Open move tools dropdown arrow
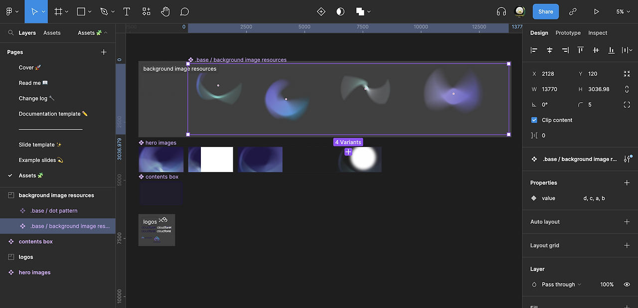 (44, 11)
